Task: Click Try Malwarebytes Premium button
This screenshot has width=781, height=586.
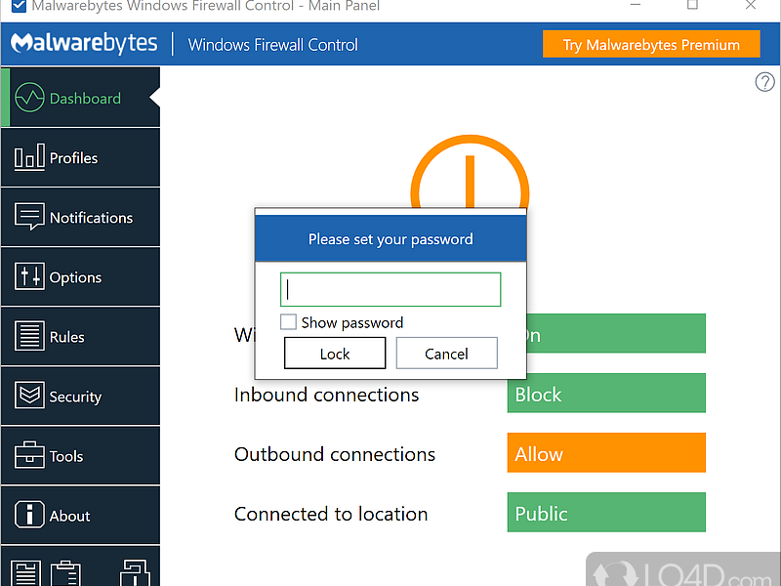Action: [x=651, y=44]
